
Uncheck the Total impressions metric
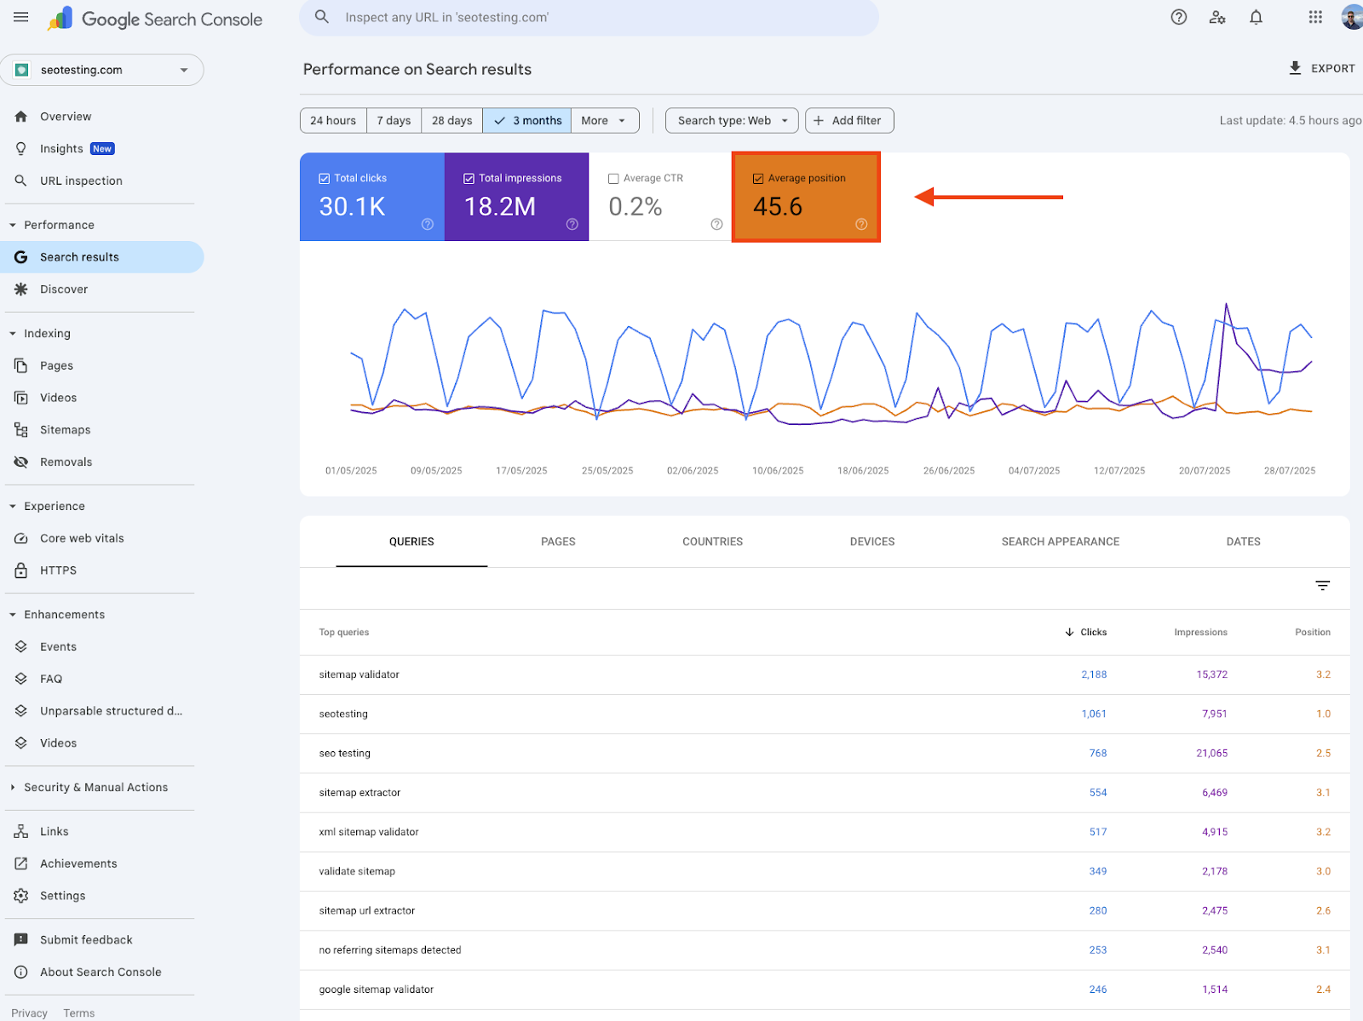tap(469, 178)
